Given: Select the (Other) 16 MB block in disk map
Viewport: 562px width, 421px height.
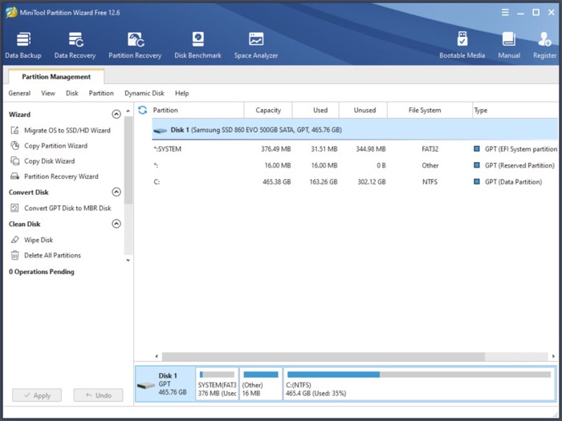Looking at the screenshot, I should tap(261, 384).
